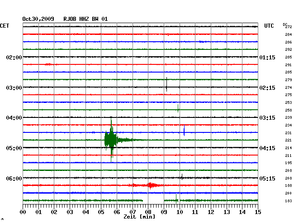Click the 05:15 UTC row label
This screenshot has width=294, height=224.
[267, 178]
